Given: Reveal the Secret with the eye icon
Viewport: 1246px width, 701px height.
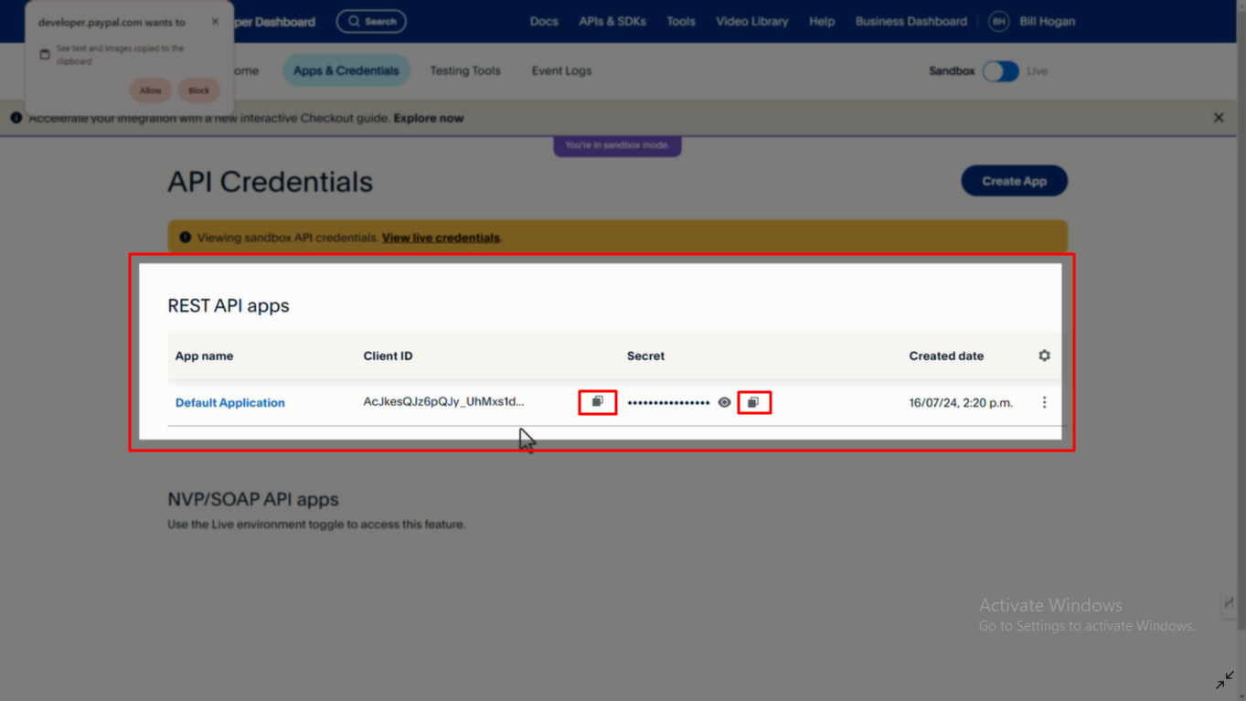Looking at the screenshot, I should (x=724, y=402).
